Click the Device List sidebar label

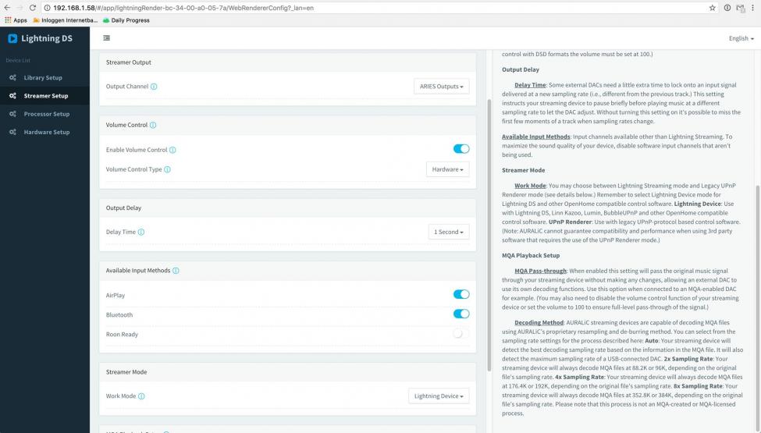(18, 61)
